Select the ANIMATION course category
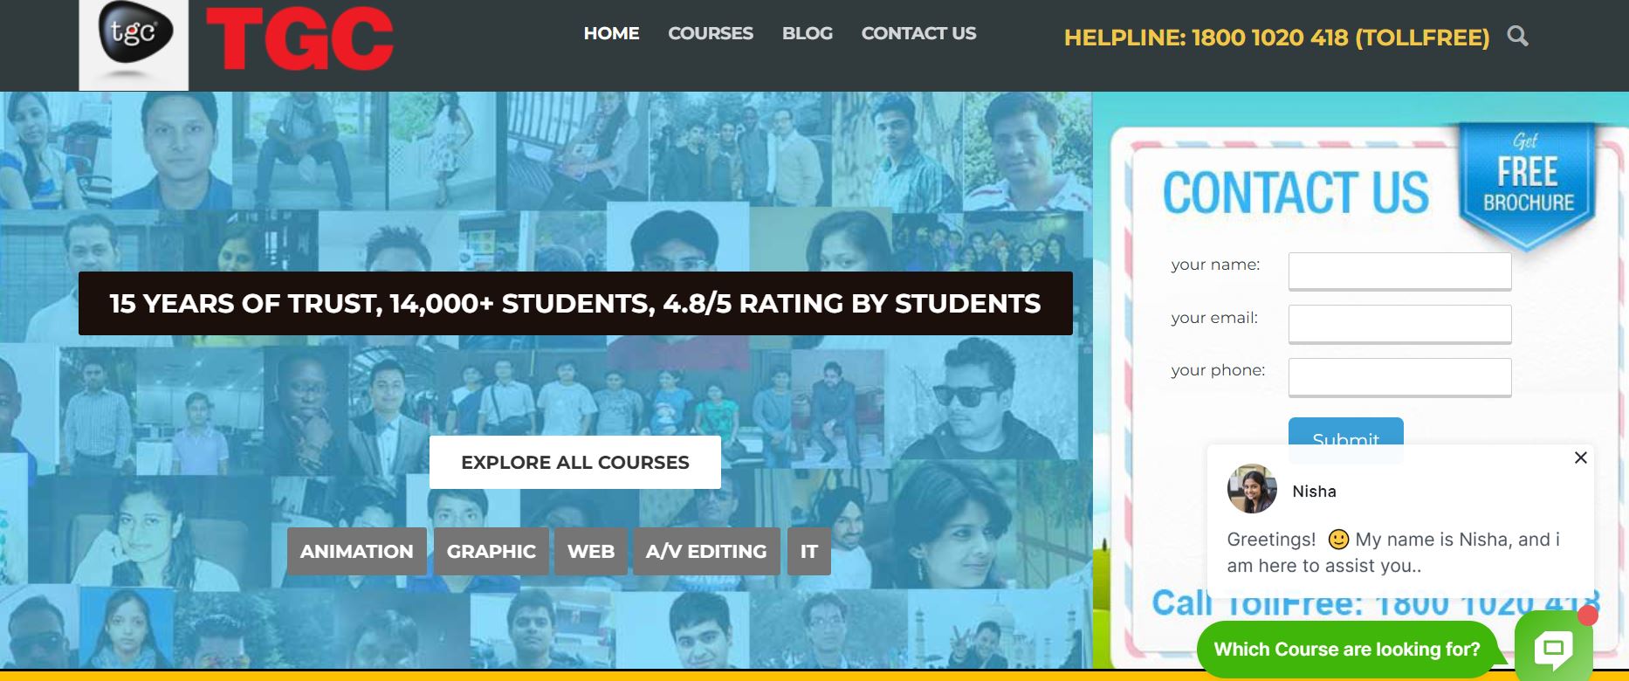Image resolution: width=1629 pixels, height=681 pixels. tap(357, 551)
